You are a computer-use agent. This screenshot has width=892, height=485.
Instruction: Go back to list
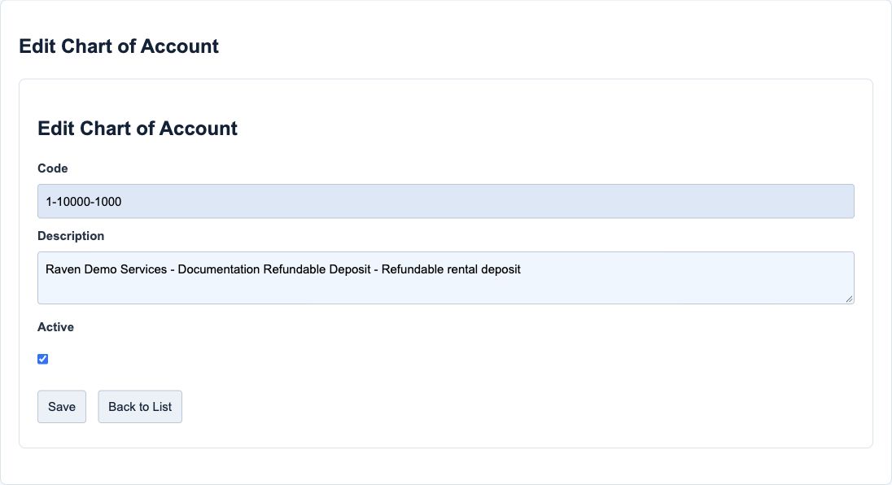coord(140,407)
